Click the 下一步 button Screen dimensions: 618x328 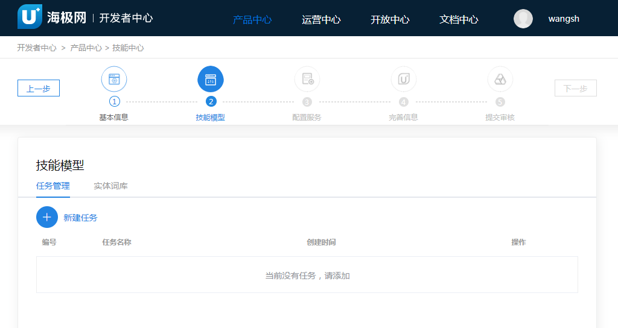pos(575,89)
